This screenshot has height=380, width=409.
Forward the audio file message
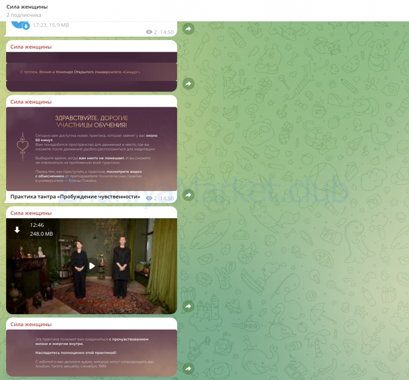[188, 29]
